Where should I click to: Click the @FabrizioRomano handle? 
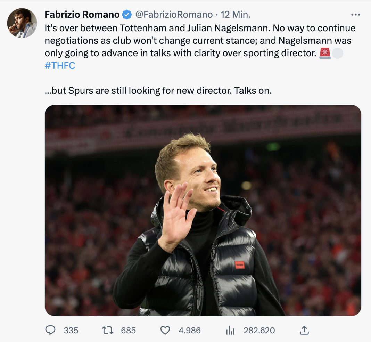coord(173,15)
